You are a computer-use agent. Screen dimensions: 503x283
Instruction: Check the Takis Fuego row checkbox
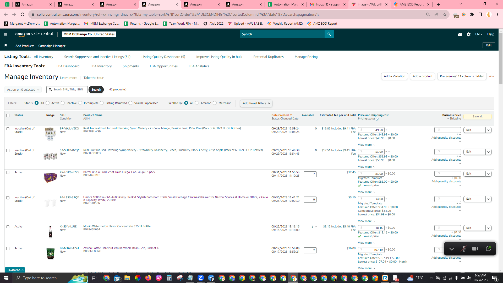coord(8,173)
